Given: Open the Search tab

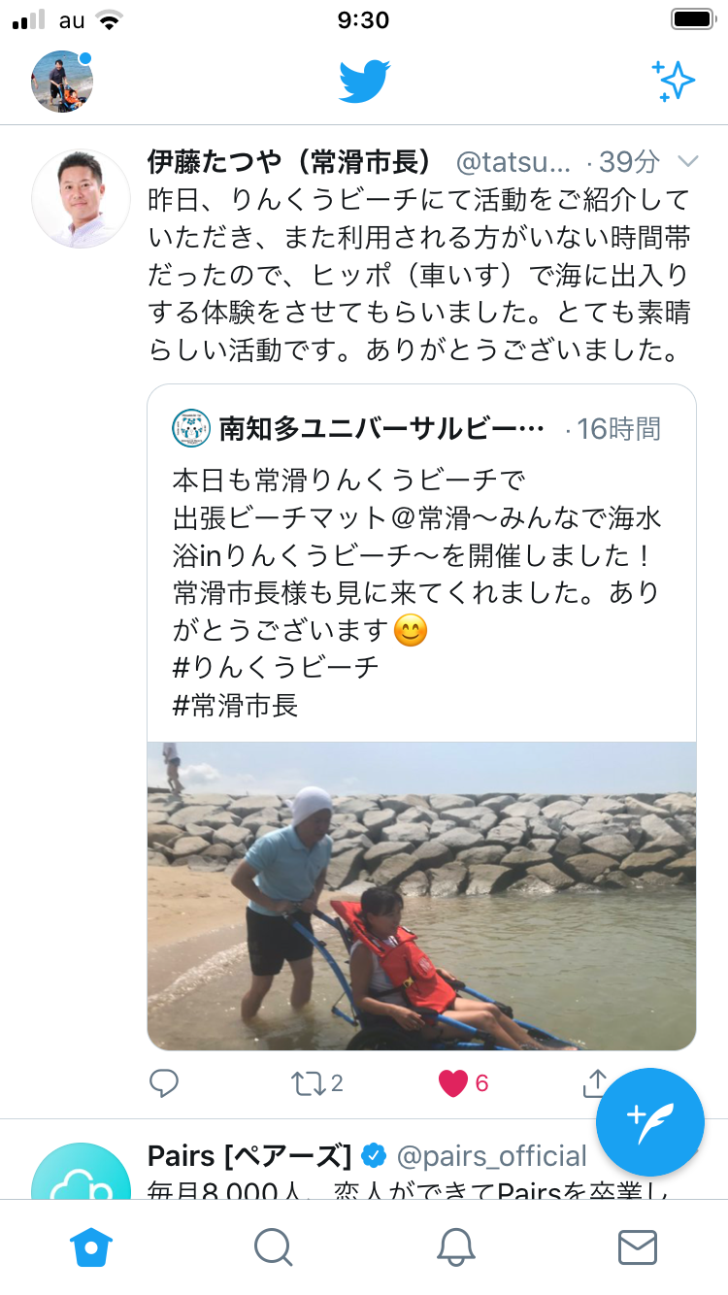Looking at the screenshot, I should point(273,1246).
